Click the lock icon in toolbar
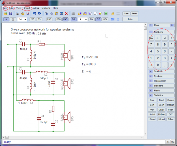Screen dimensions: 177x146 coord(113,13)
